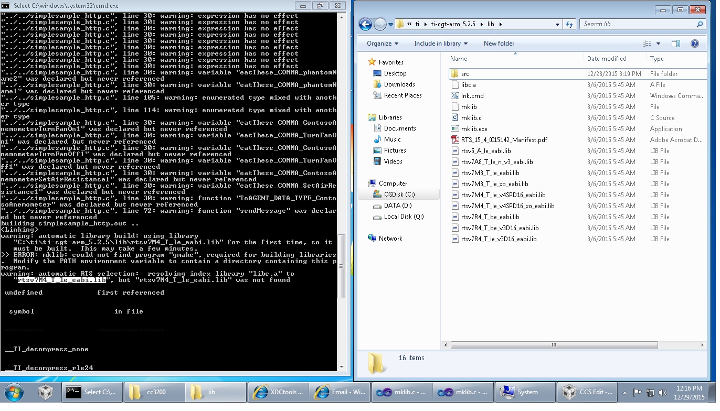Click the volume speaker tray icon
Screen dimensions: 720x411
(663, 392)
